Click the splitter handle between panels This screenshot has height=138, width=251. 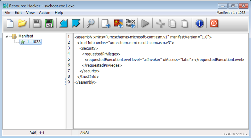click(66, 81)
